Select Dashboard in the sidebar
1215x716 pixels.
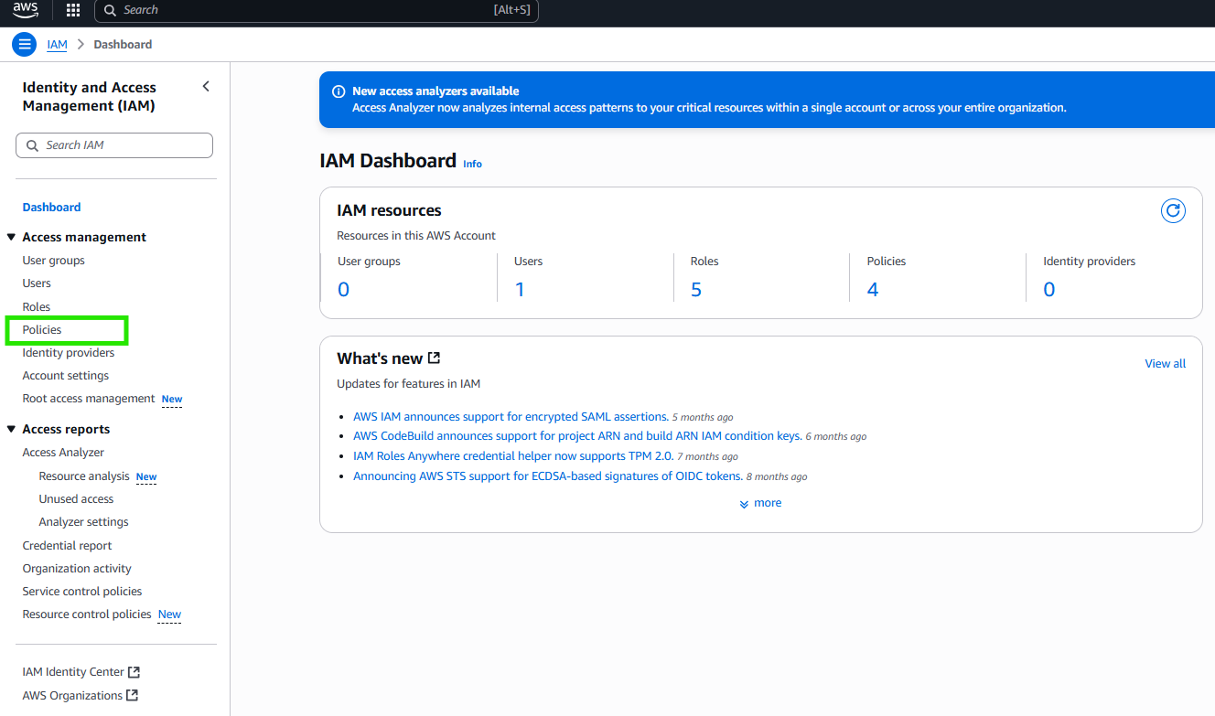51,208
